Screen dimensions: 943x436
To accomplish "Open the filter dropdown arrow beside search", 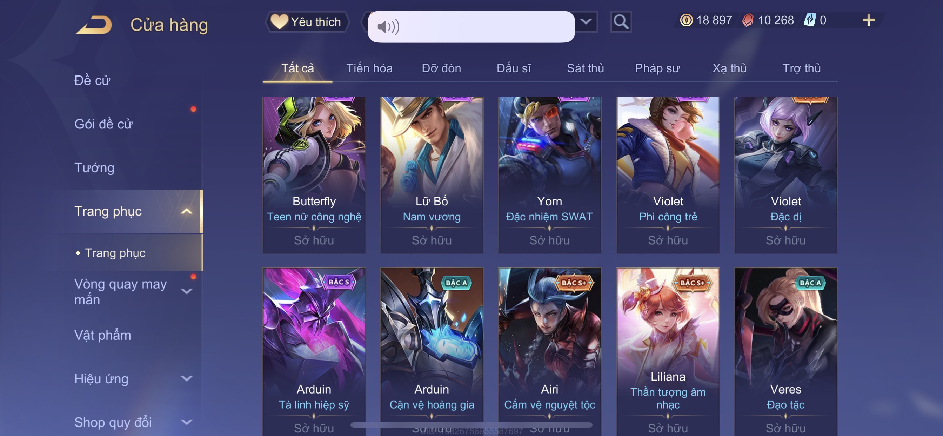I will (587, 22).
